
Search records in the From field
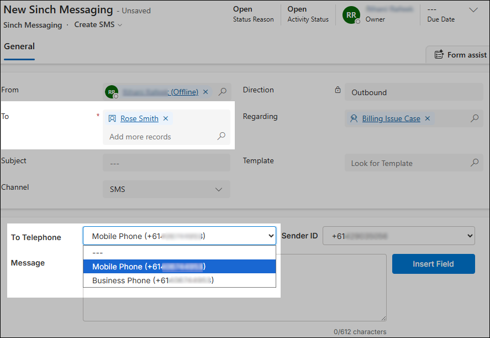pyautogui.click(x=223, y=92)
